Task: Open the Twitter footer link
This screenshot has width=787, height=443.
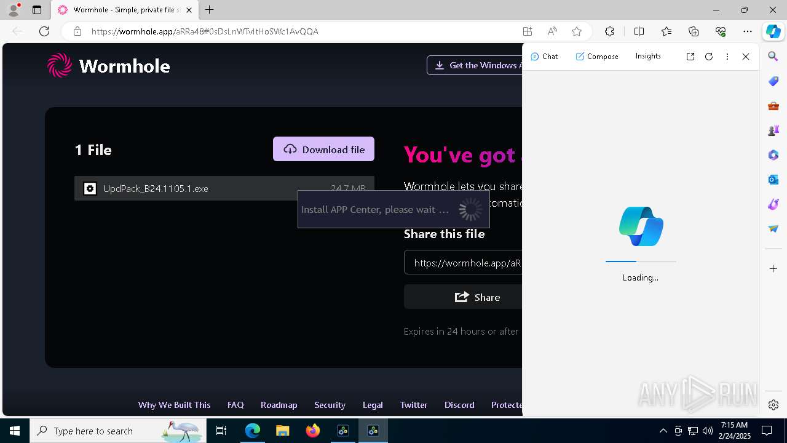Action: 414,405
